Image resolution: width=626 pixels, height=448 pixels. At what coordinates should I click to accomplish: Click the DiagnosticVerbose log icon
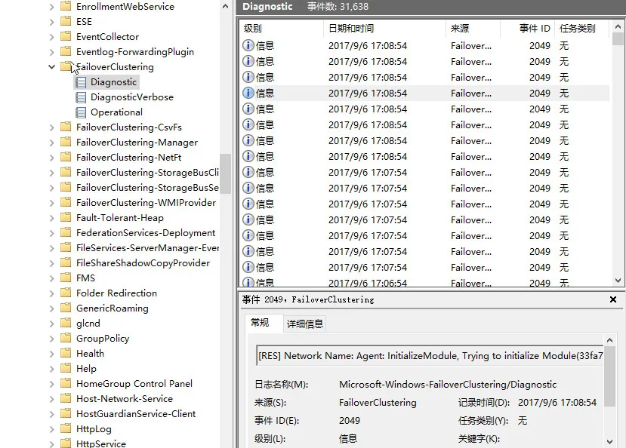(81, 97)
